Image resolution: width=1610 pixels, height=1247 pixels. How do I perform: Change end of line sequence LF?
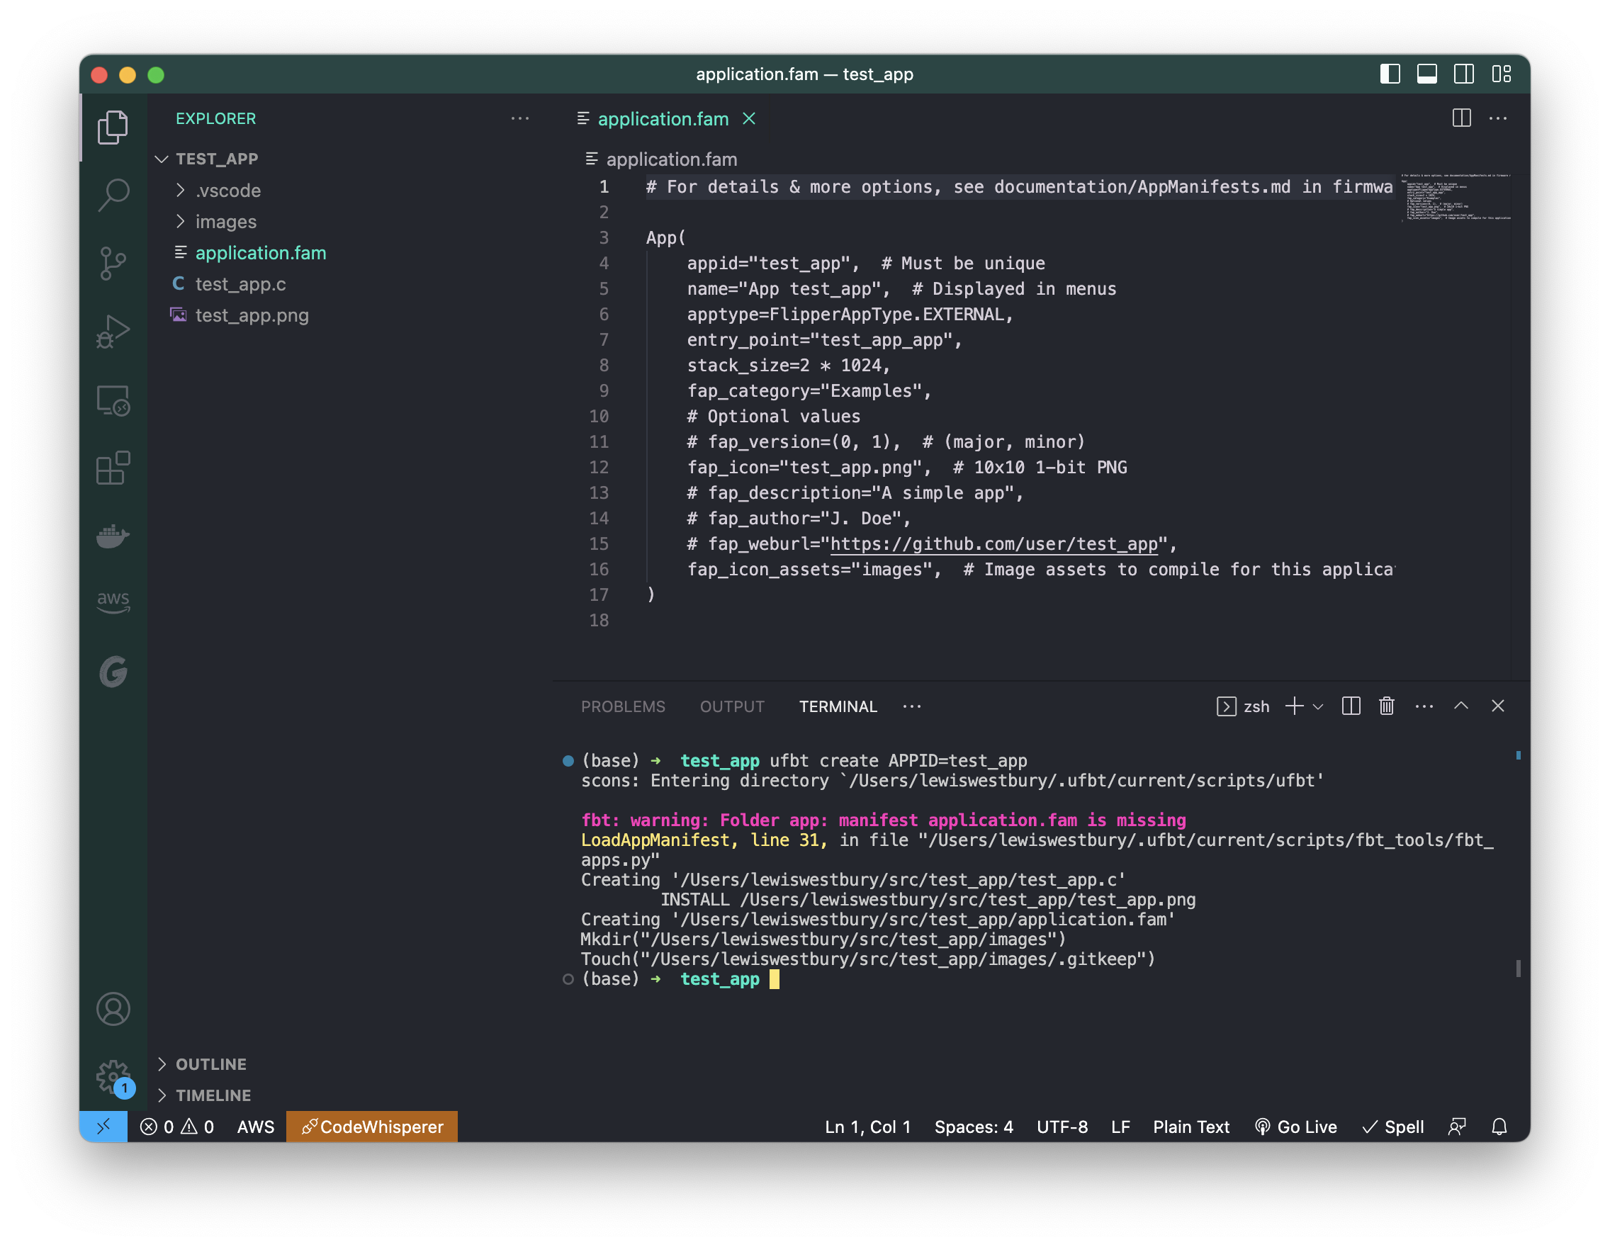[1120, 1127]
